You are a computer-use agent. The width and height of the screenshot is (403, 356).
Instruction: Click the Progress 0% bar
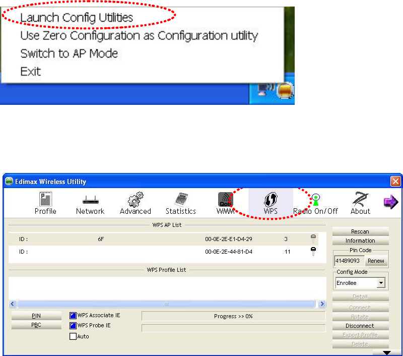(x=233, y=316)
